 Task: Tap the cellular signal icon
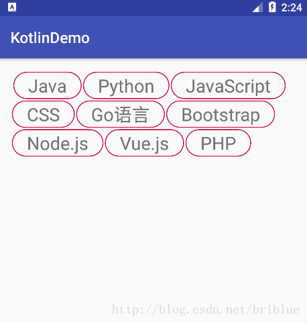pyautogui.click(x=257, y=7)
